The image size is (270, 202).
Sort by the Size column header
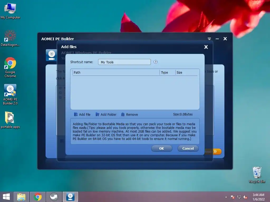pos(186,73)
